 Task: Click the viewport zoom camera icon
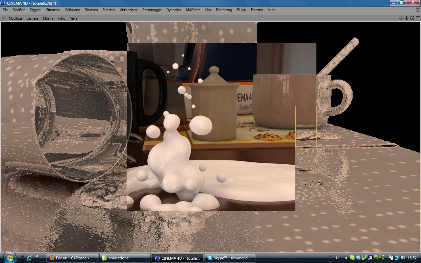407,18
